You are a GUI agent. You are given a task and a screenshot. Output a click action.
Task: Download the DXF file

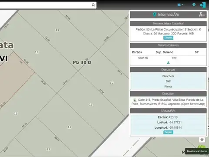(x=168, y=81)
